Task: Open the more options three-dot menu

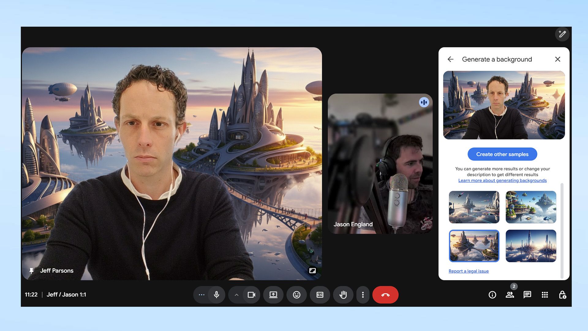Action: coord(363,295)
